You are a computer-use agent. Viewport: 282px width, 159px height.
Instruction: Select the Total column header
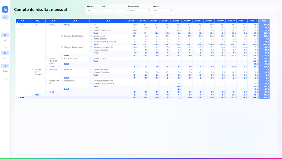tap(264, 21)
